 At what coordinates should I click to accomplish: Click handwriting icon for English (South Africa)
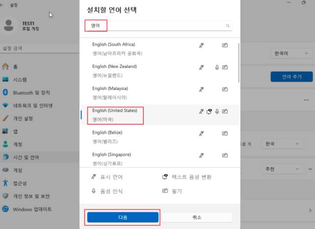pyautogui.click(x=224, y=45)
